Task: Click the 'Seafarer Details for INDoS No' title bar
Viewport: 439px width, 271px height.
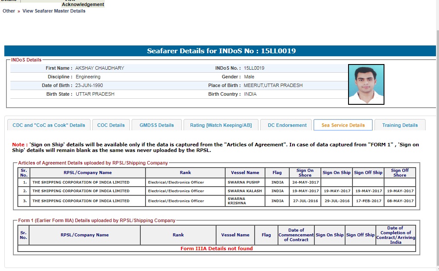Action: pyautogui.click(x=221, y=51)
